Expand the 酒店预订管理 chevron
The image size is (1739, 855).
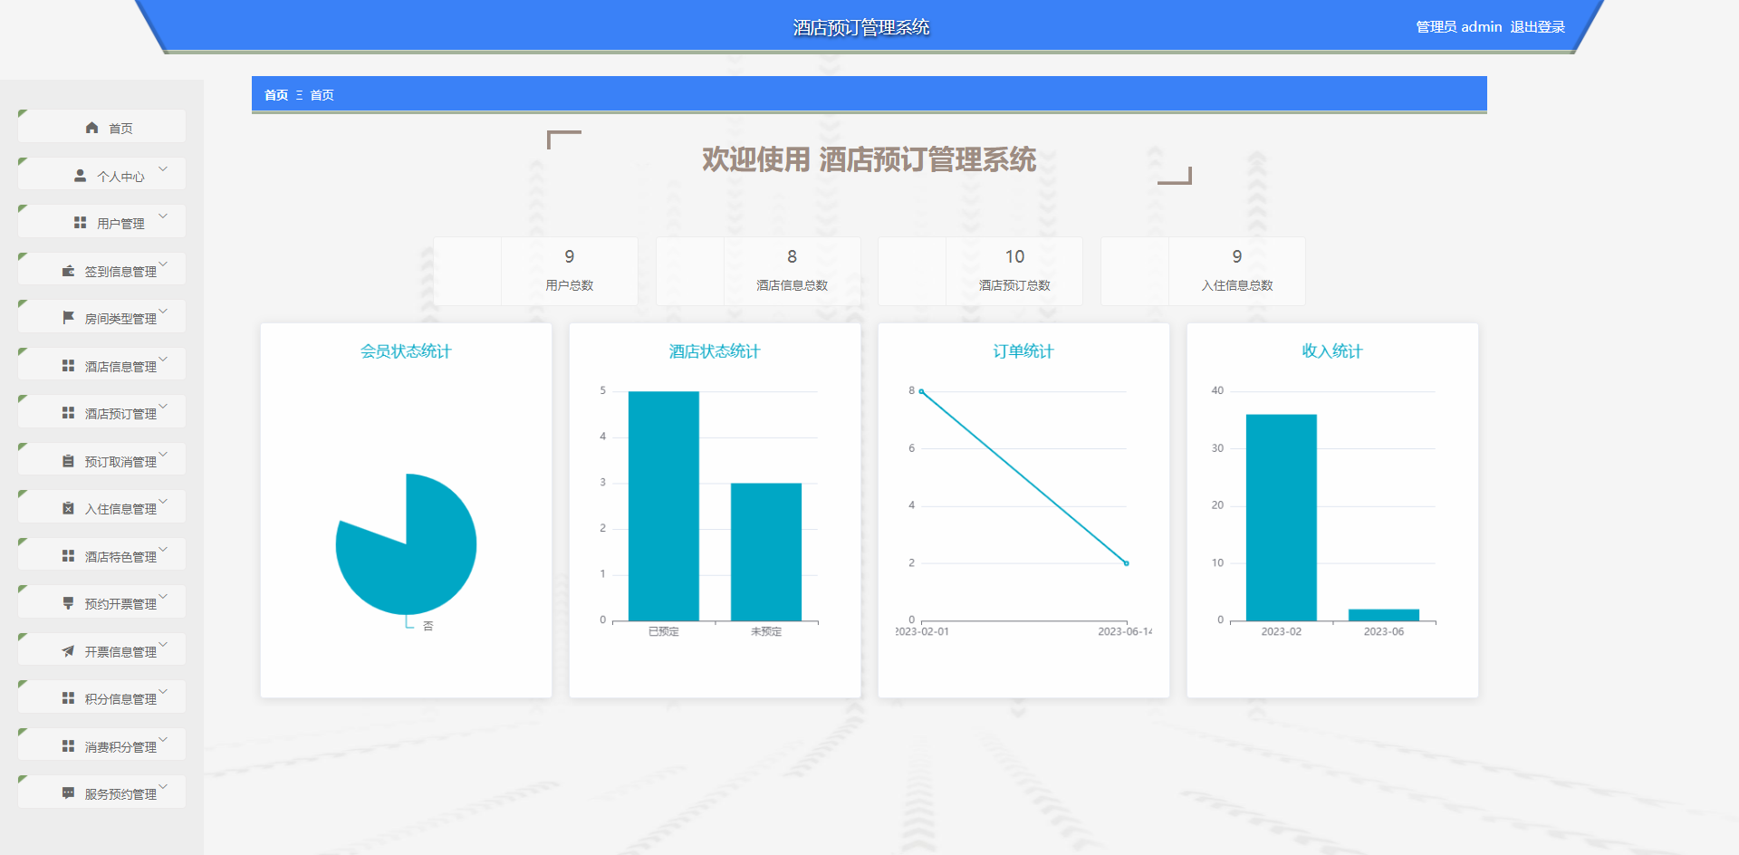click(163, 406)
